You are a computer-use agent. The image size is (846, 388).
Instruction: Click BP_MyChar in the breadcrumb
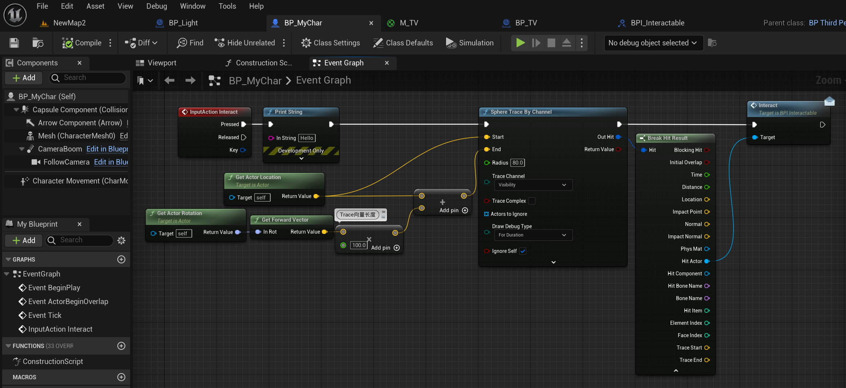(x=255, y=80)
